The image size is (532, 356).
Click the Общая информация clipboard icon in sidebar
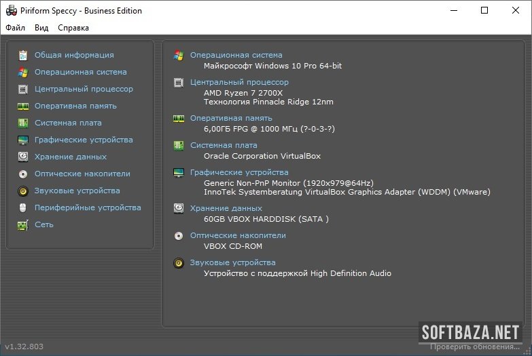tap(23, 55)
